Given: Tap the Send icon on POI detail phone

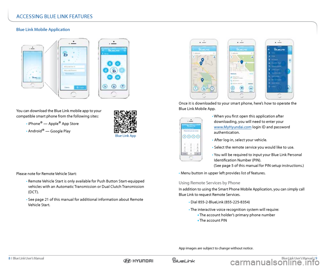Looking at the screenshot, I should click(x=251, y=88).
